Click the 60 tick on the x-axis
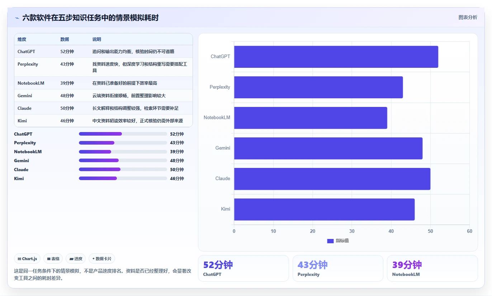492x296 pixels. coord(469,231)
